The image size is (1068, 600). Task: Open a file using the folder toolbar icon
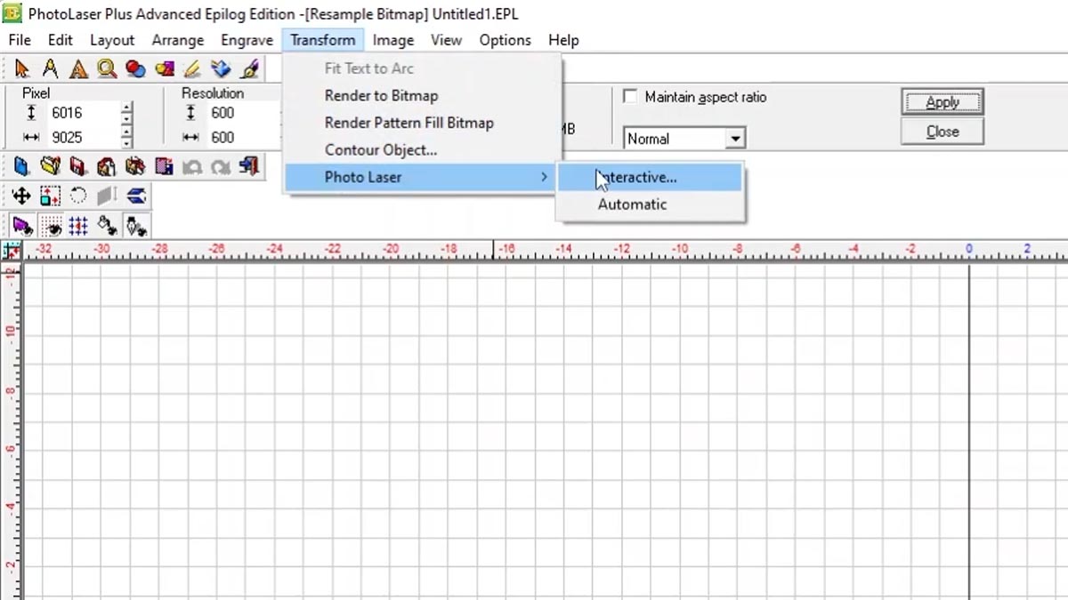pyautogui.click(x=51, y=166)
